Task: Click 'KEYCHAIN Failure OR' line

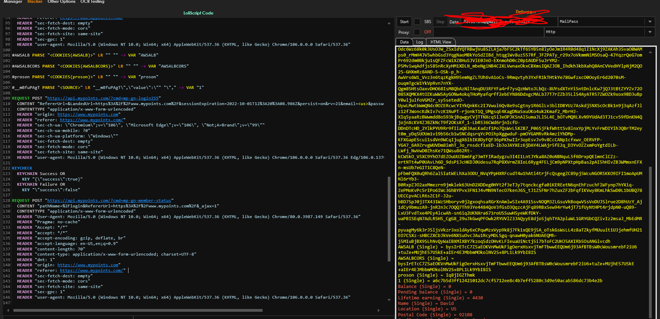Action: [41, 184]
